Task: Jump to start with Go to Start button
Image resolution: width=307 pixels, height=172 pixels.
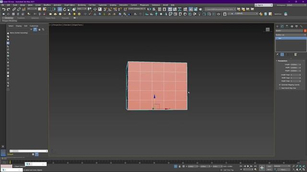Action: click(x=241, y=166)
